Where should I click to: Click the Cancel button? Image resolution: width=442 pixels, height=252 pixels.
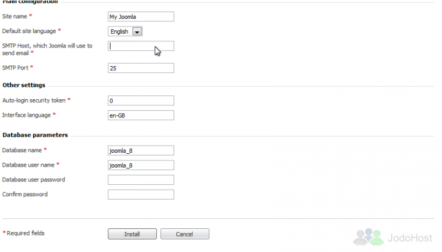pyautogui.click(x=185, y=234)
